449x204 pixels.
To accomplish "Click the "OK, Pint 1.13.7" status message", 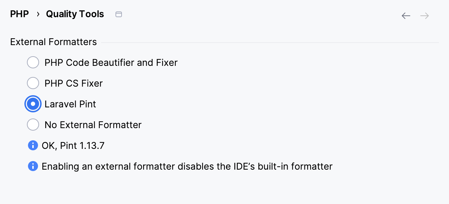I will pyautogui.click(x=73, y=146).
